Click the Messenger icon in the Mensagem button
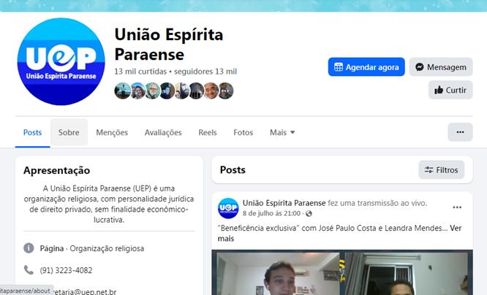This screenshot has height=295, width=487. pyautogui.click(x=419, y=67)
